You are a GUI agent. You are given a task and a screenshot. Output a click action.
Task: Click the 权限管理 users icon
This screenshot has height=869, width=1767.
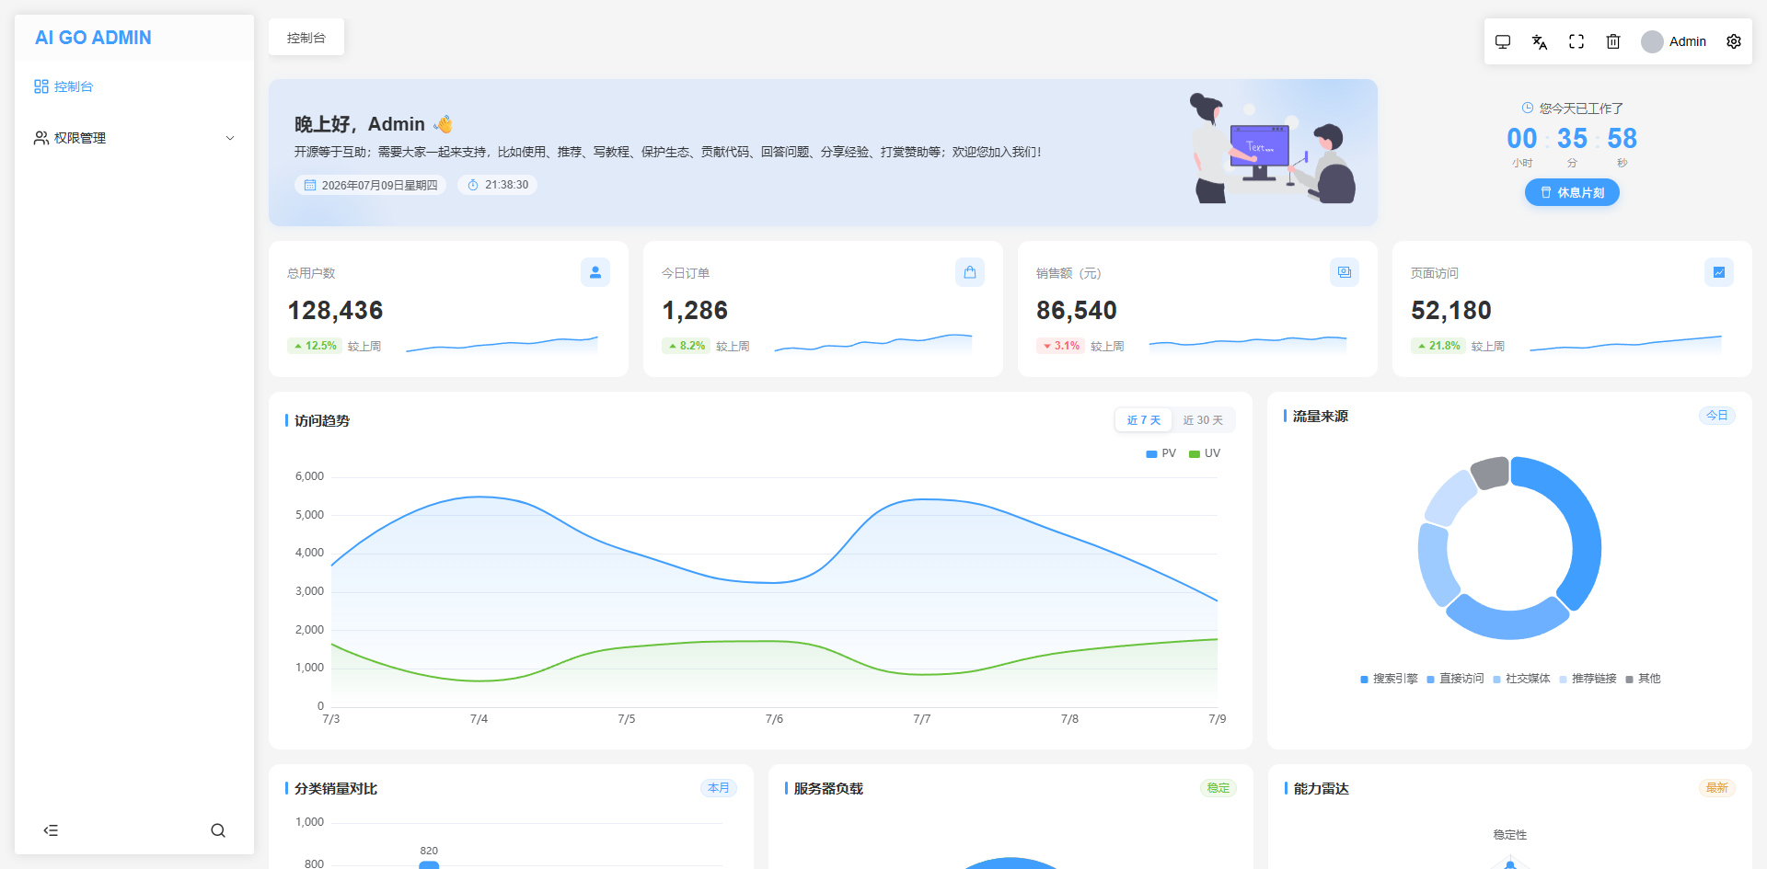pyautogui.click(x=41, y=138)
